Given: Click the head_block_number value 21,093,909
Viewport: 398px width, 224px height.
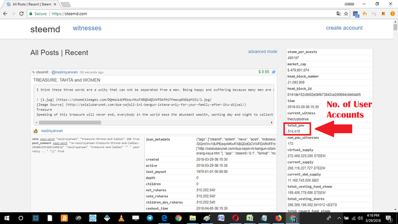Looking at the screenshot, I should click(296, 82).
